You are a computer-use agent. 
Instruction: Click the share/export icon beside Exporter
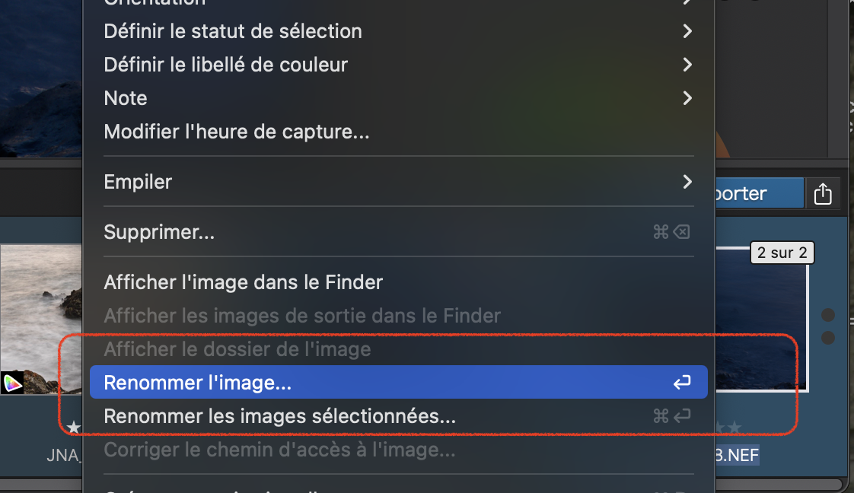pos(823,194)
